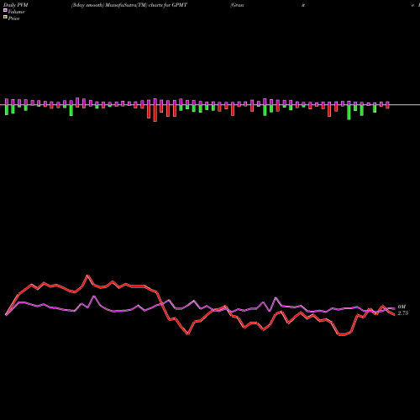Click the 'Daily PVM' title text

[x=16, y=5]
